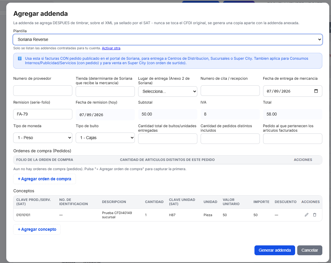Screen dimensions: 331x263
Task: Add a purchase order with Agregar orden de compra
Action: pyautogui.click(x=44, y=179)
